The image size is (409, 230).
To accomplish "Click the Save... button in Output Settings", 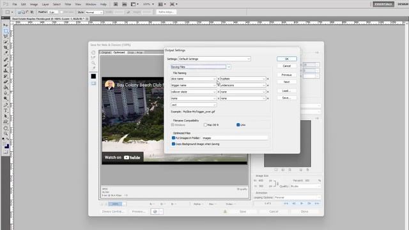I will pos(287,98).
